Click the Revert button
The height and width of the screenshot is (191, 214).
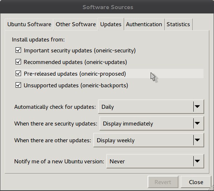(x=163, y=182)
